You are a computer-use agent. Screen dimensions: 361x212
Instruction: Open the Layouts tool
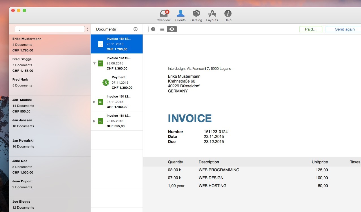pos(212,14)
